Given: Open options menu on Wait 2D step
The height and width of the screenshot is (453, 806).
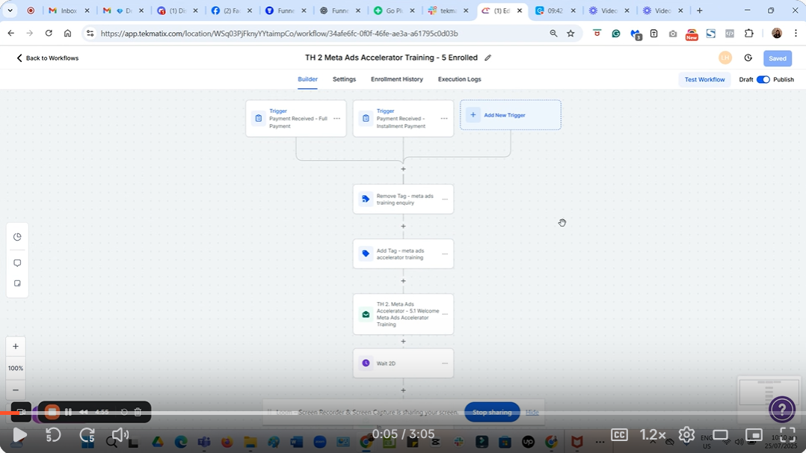Looking at the screenshot, I should [x=445, y=363].
